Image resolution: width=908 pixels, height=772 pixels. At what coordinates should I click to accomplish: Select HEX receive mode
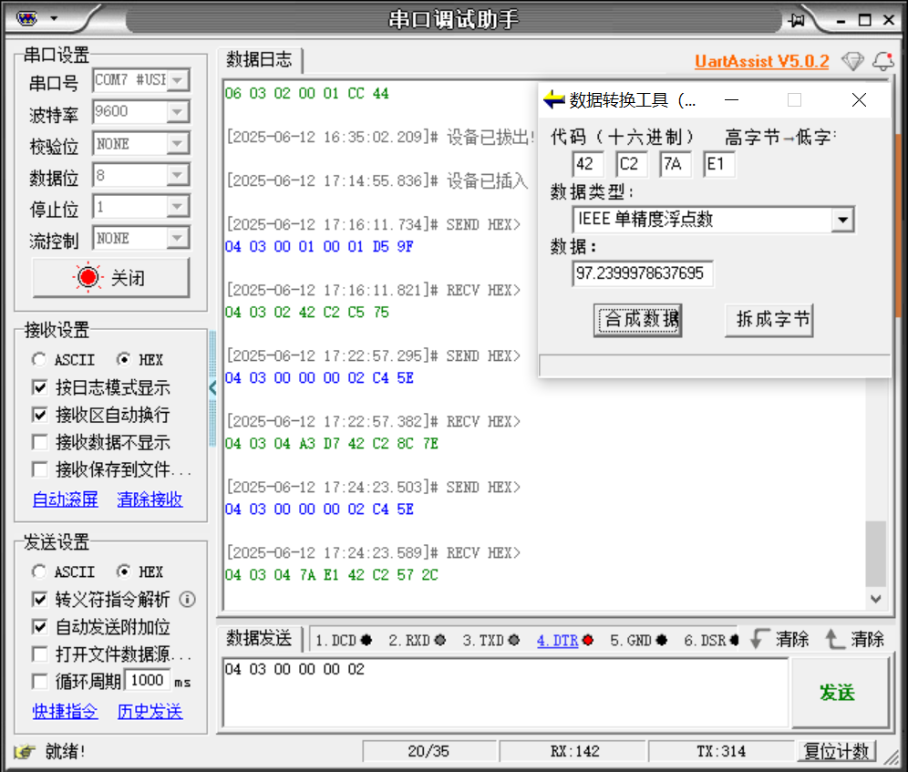(x=139, y=360)
